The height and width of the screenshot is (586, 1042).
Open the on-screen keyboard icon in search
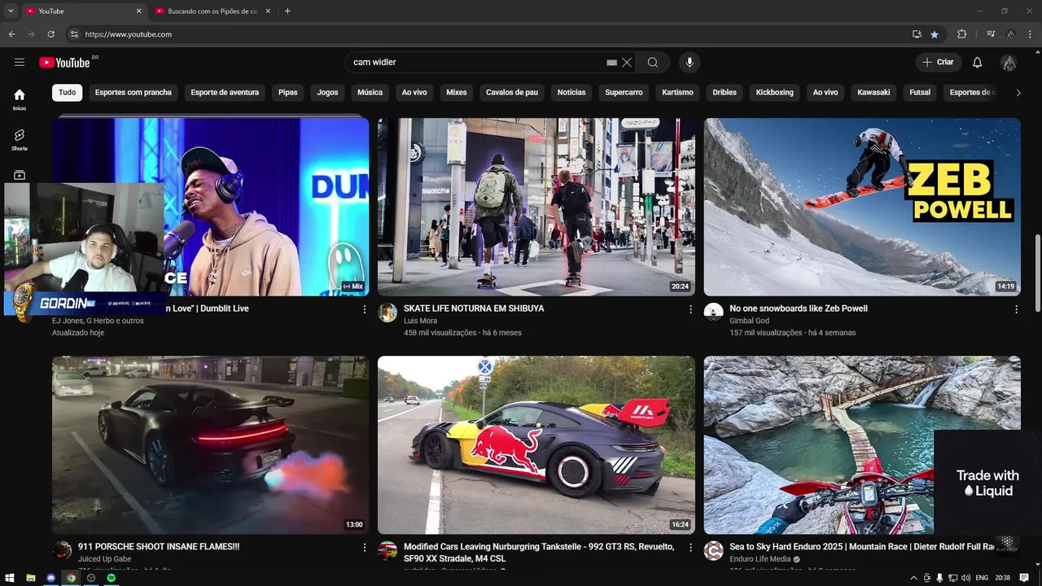[612, 62]
